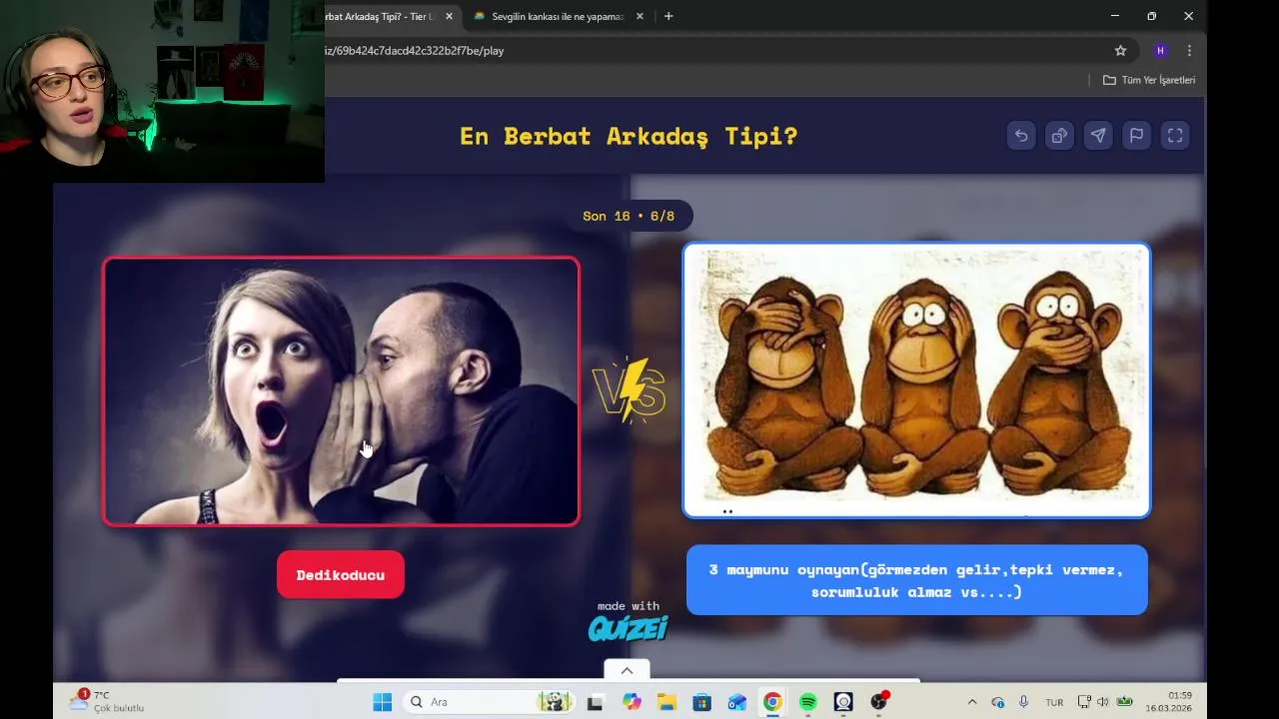This screenshot has height=719, width=1279.
Task: Open Task View from the taskbar
Action: 595,702
